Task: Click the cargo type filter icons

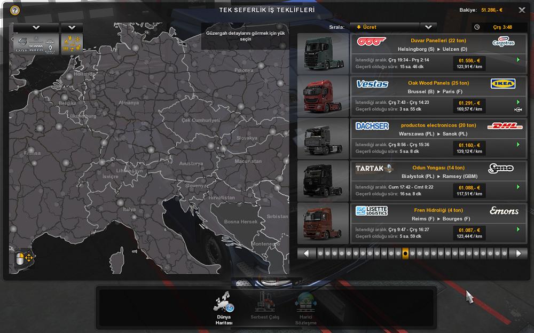Action: (72, 44)
